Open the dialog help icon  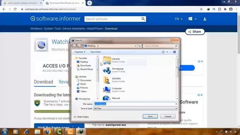pos(174,52)
